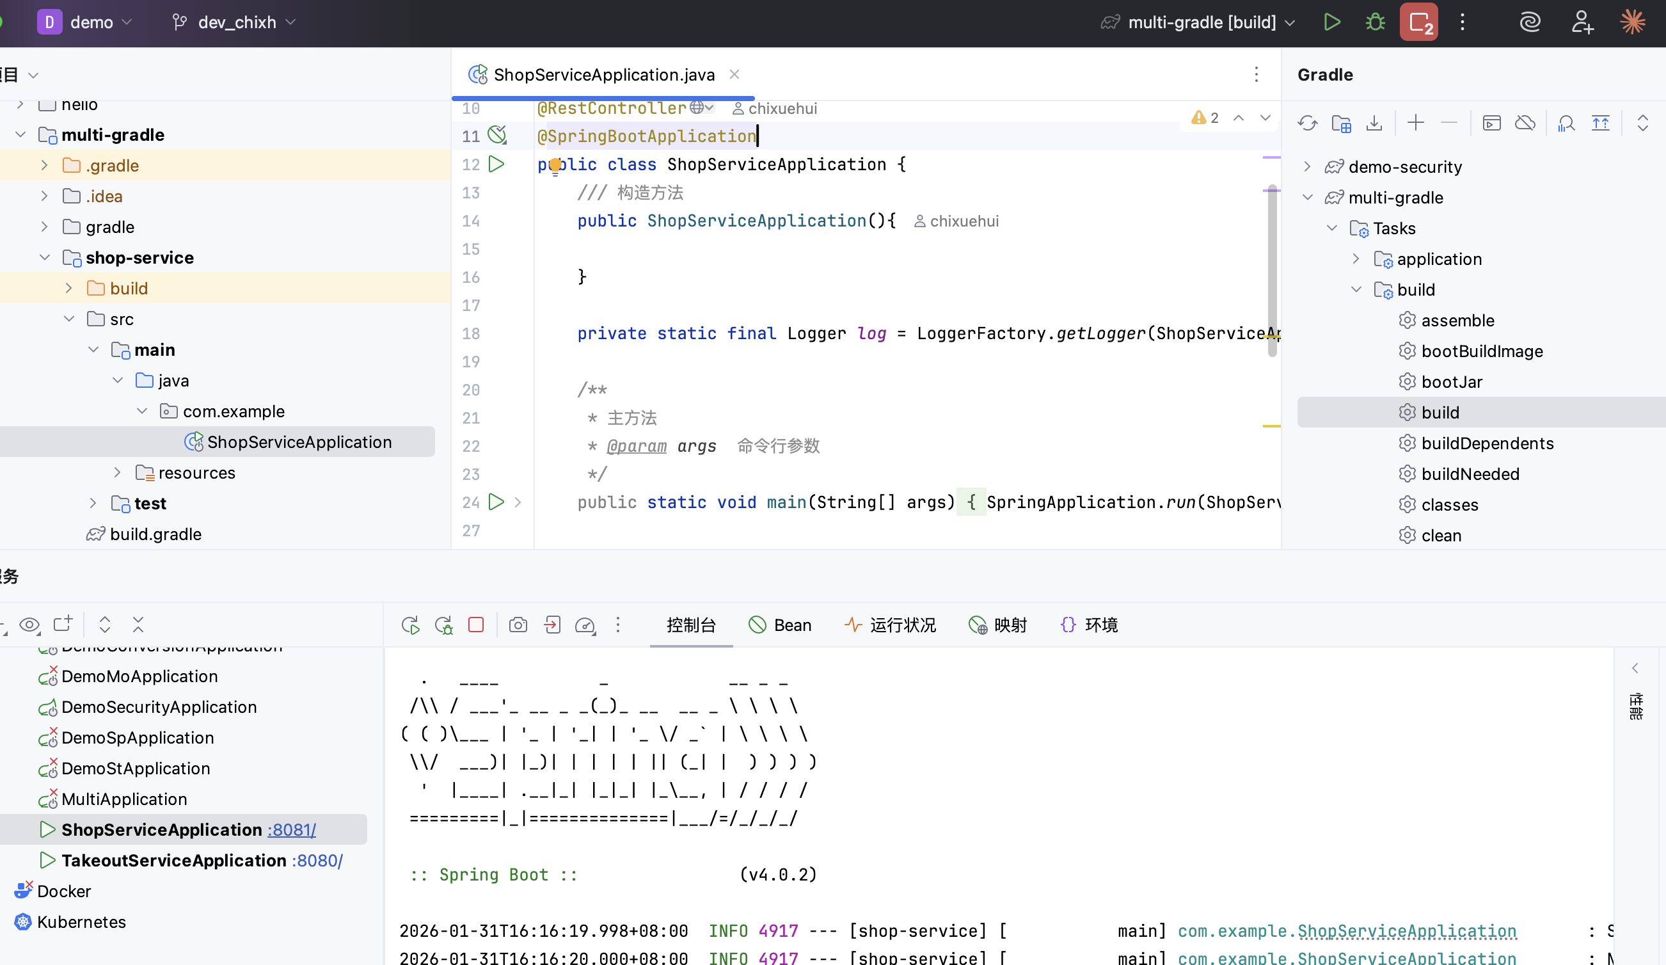This screenshot has width=1666, height=965.
Task: Click the camera thread dump icon
Action: (518, 625)
